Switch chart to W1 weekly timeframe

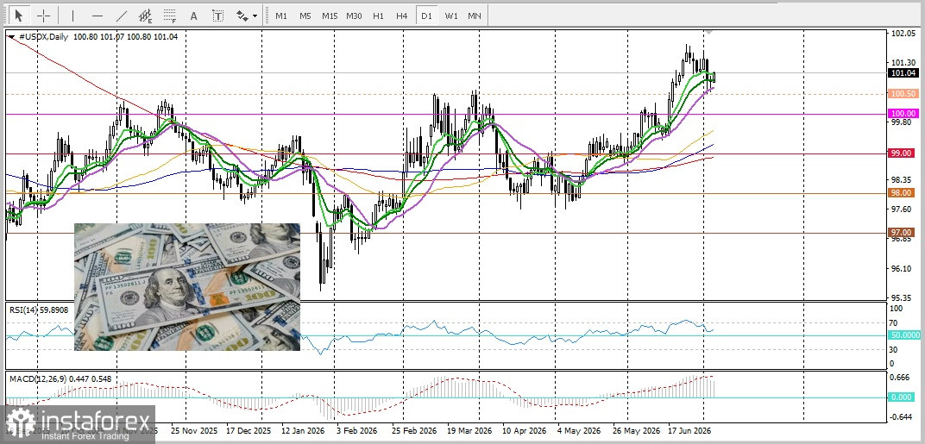tap(451, 16)
